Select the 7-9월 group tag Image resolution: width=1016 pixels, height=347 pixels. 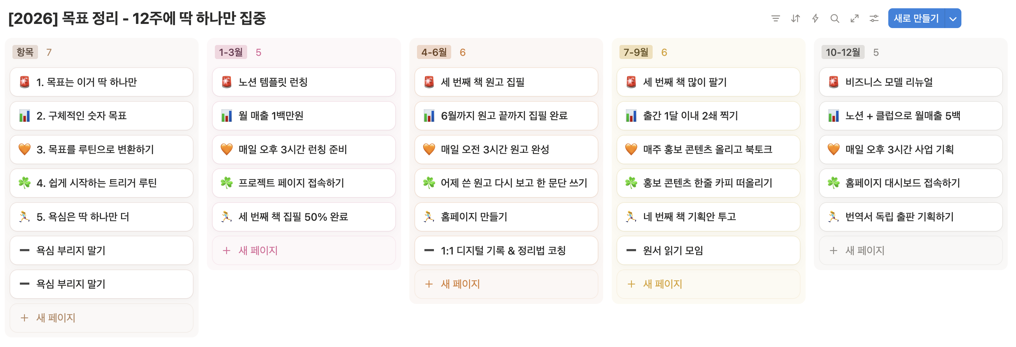pos(636,52)
